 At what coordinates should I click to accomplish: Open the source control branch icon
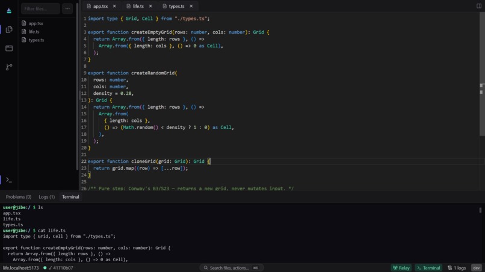pos(9,67)
